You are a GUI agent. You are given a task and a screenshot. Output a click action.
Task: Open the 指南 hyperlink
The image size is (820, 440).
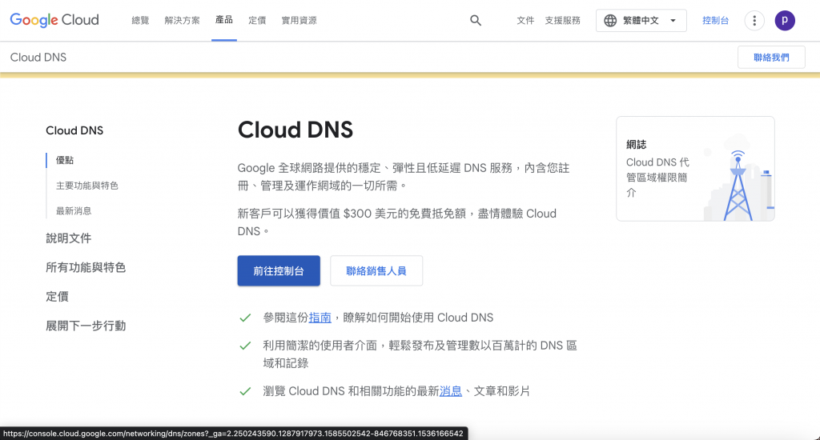320,318
